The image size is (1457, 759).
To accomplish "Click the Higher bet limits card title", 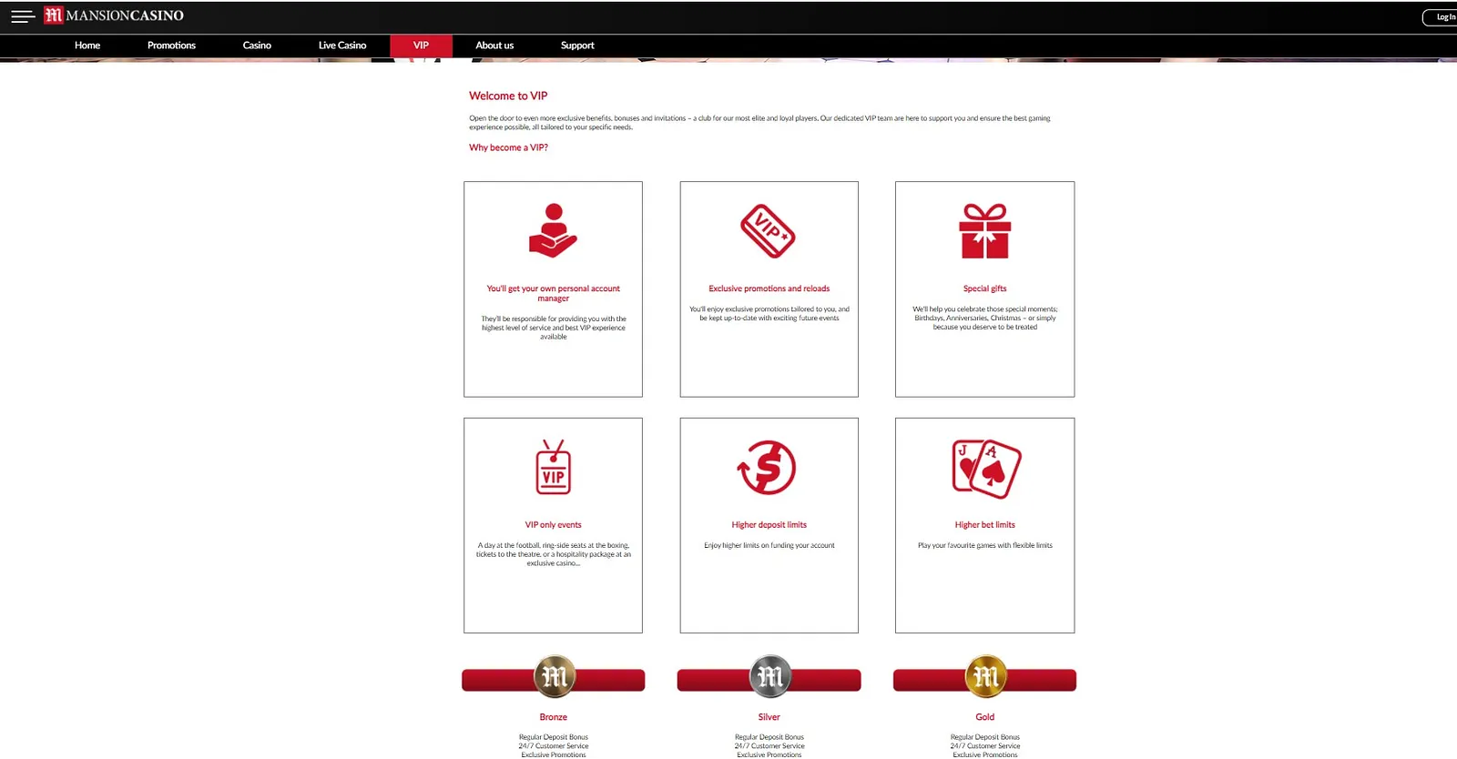I will click(984, 525).
